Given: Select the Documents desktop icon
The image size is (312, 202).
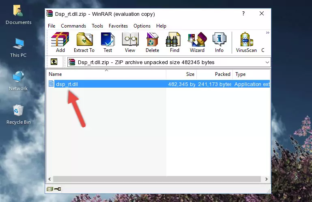Looking at the screenshot, I should tap(18, 15).
